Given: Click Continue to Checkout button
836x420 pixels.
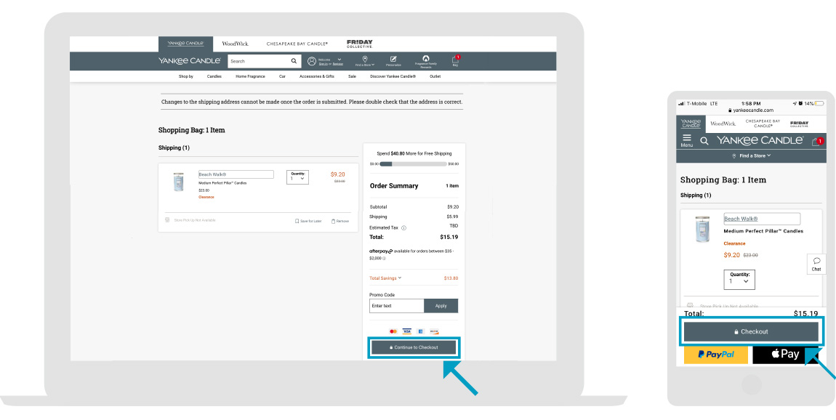Looking at the screenshot, I should (x=414, y=347).
